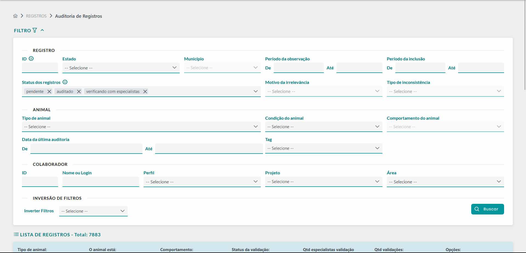Open the Tipo de animal dropdown
Image resolution: width=526 pixels, height=253 pixels.
(x=141, y=127)
